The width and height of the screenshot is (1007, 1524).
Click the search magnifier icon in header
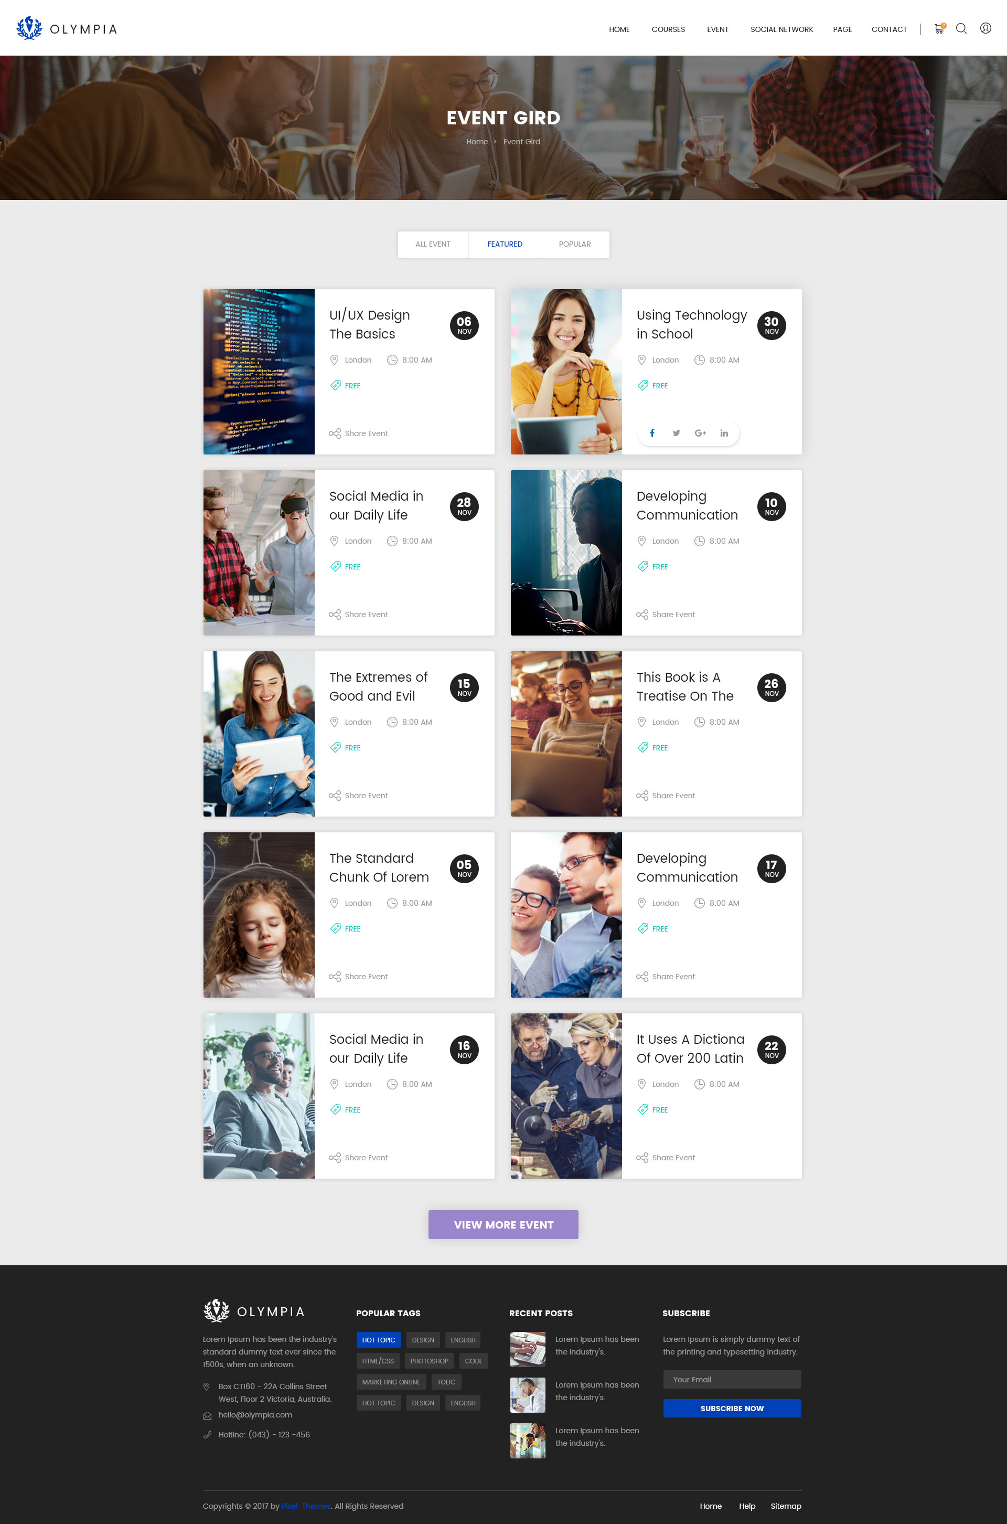coord(961,28)
